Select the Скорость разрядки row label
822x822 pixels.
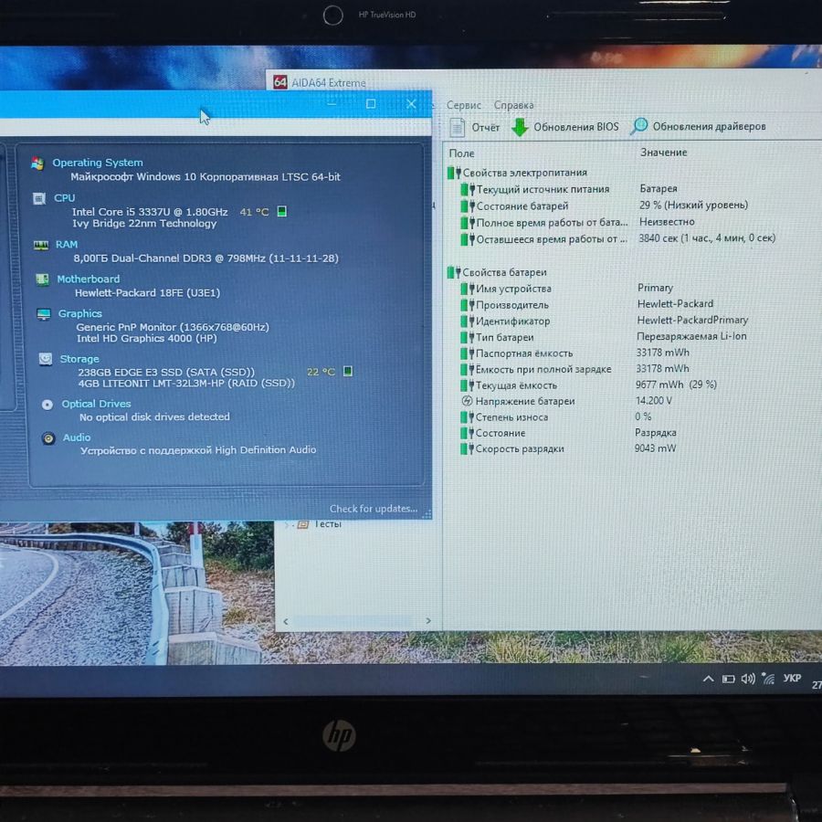(520, 448)
